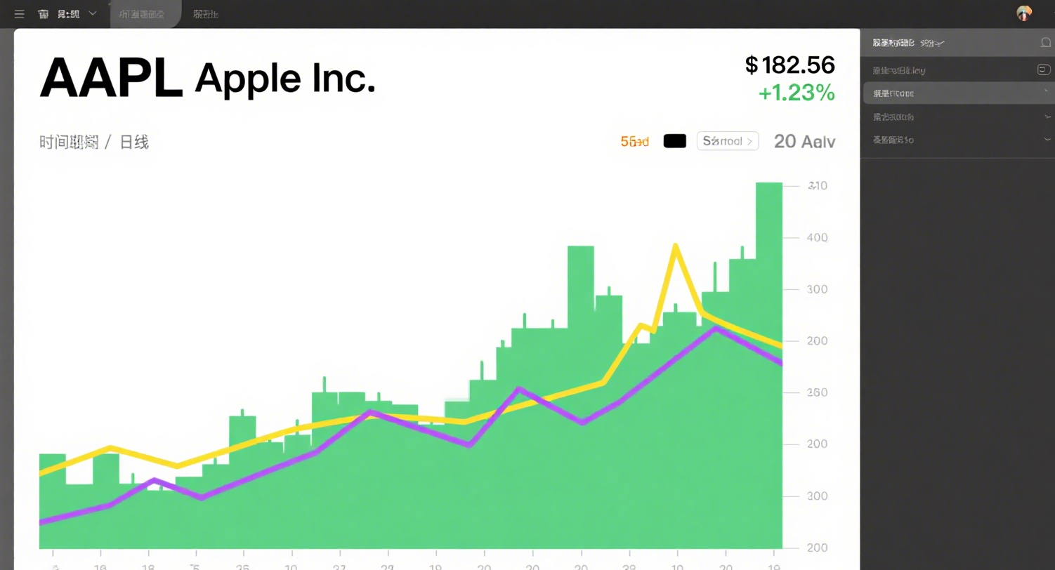This screenshot has height=570, width=1055.
Task: Expand the last side panel row's chevron
Action: click(x=1048, y=140)
